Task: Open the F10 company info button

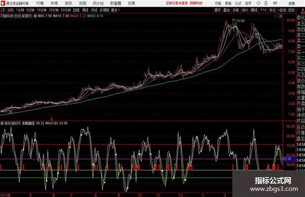Action: click(264, 10)
